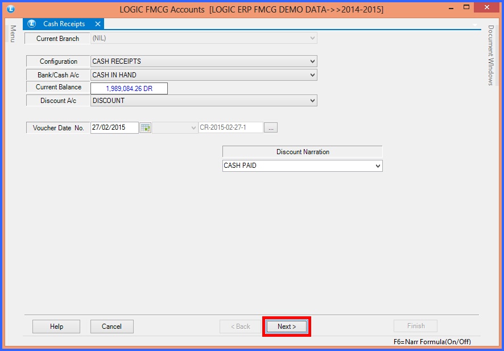Click the Bank/Cash A/c label
Image resolution: width=504 pixels, height=351 pixels.
(58, 75)
